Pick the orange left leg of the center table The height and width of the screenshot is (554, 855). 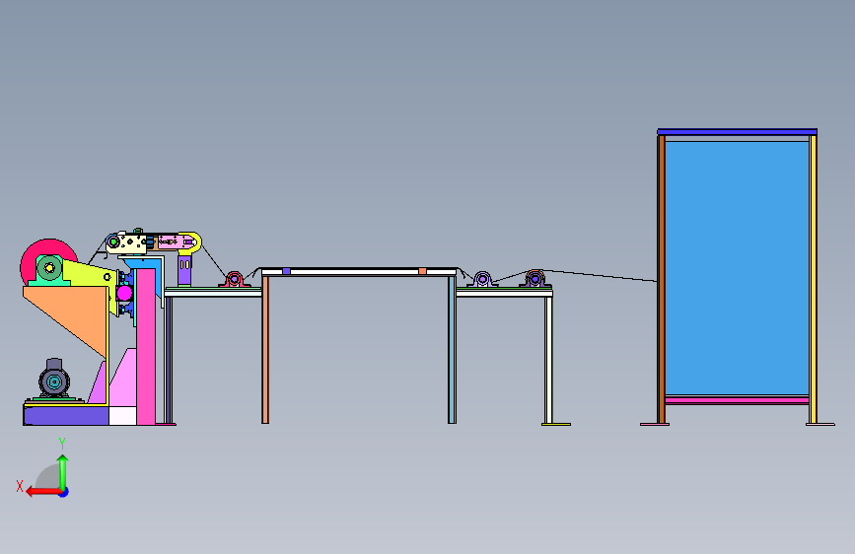(x=265, y=350)
